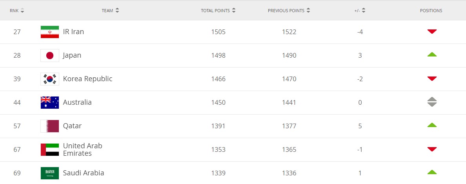The image size is (466, 184).
Task: Open the Korea Republic team link
Action: tap(88, 79)
